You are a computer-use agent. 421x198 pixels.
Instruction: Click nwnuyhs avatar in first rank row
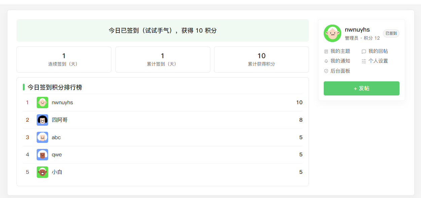point(42,103)
